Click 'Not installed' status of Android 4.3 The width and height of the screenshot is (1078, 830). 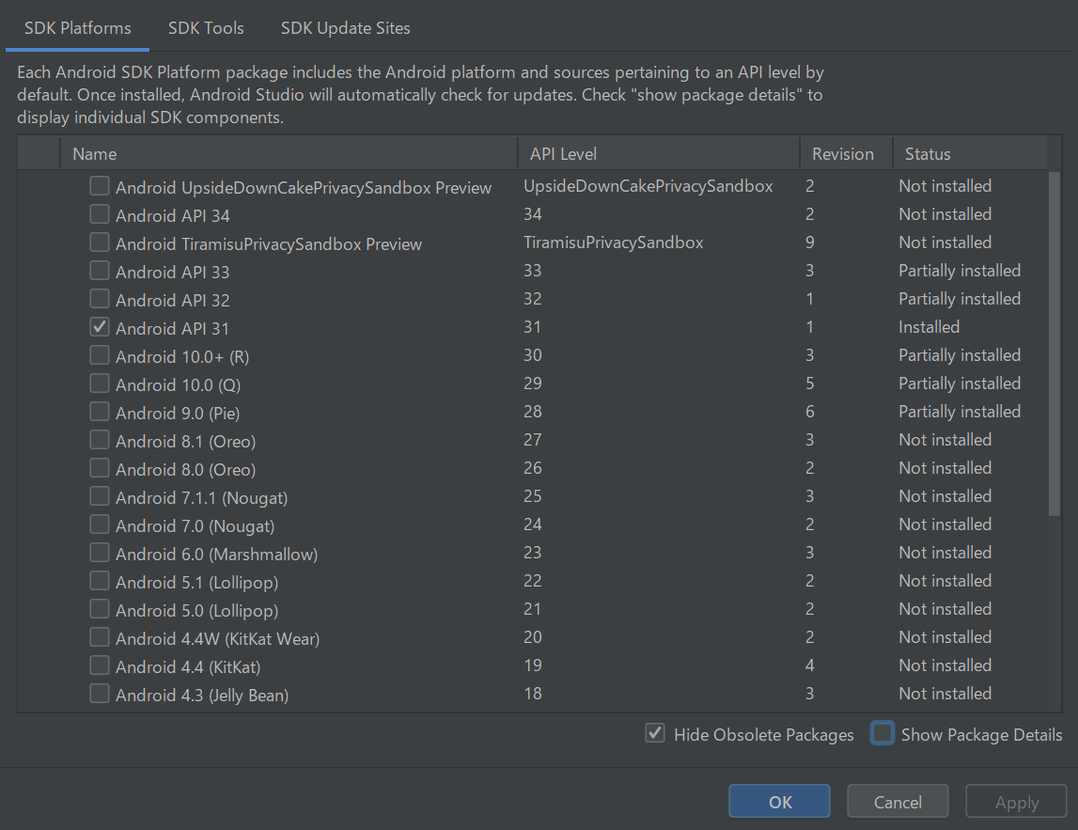point(945,693)
